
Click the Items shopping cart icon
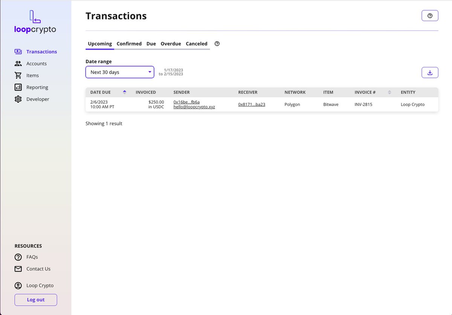pyautogui.click(x=18, y=75)
